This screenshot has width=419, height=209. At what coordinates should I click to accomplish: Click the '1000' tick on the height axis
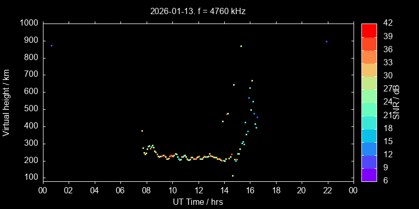(28, 23)
